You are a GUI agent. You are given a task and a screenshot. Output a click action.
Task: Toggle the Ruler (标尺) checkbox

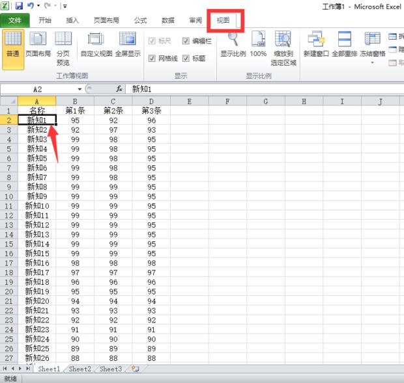click(152, 41)
